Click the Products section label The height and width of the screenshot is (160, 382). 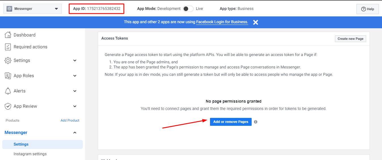tap(12, 120)
